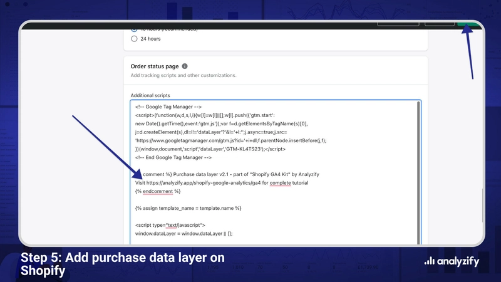Click the '<script type="text/javascript">' line
Viewport: 501px width, 282px height.
170,225
